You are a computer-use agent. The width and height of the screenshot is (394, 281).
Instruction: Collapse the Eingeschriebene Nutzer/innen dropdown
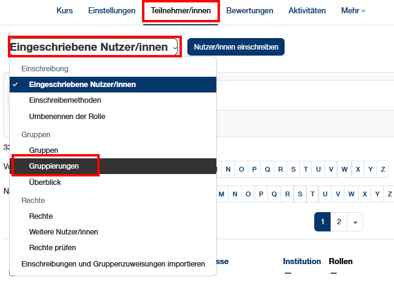[x=94, y=47]
